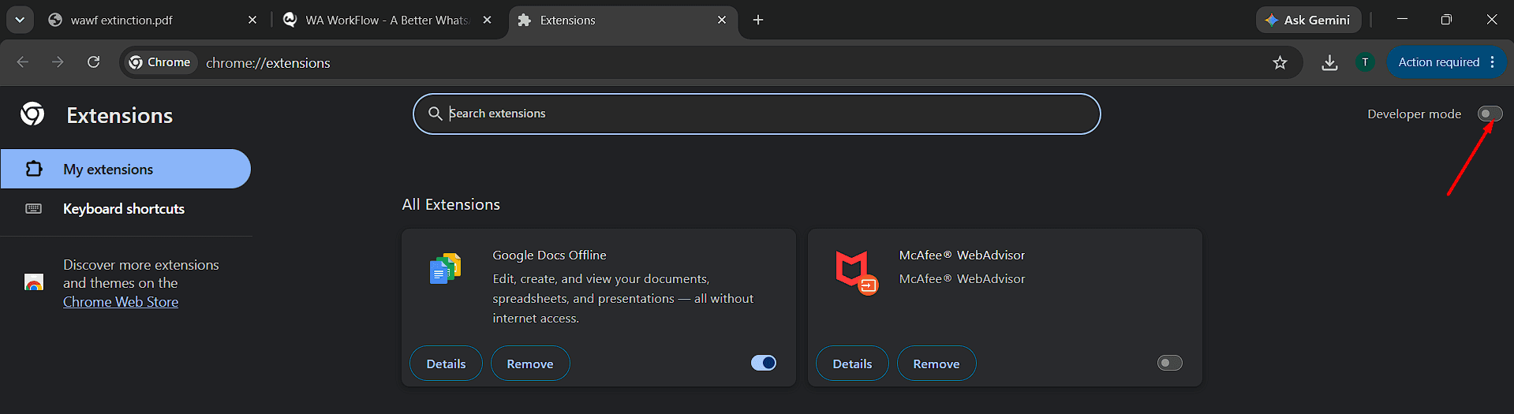1514x414 pixels.
Task: Disable Google Docs Offline toggle
Action: click(764, 363)
